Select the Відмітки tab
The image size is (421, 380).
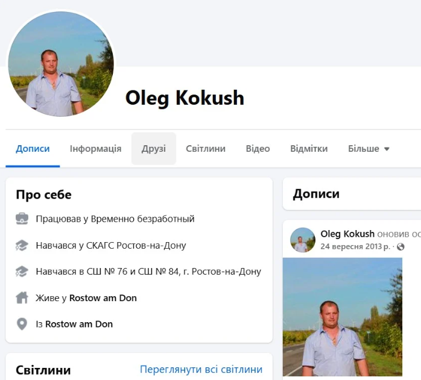309,149
